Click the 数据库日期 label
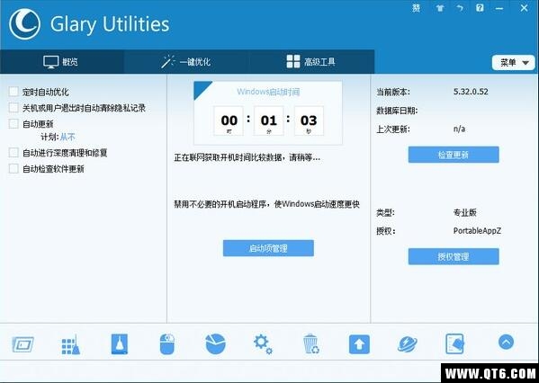 point(397,111)
